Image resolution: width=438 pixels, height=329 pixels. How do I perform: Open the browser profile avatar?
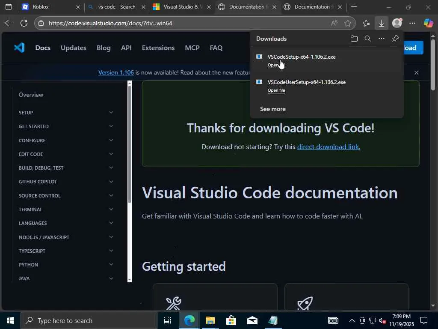click(x=397, y=23)
